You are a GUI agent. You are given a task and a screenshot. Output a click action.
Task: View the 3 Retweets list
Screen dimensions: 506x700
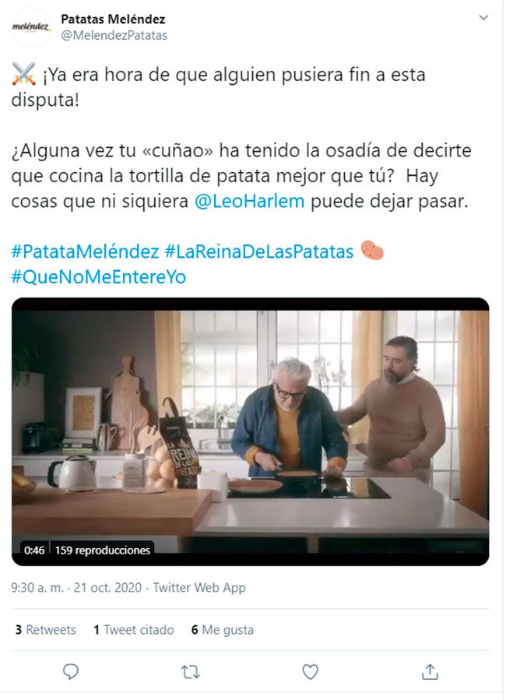[45, 630]
